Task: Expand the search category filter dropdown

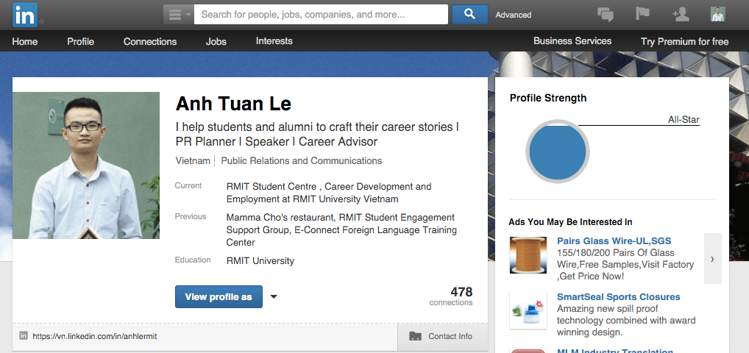Action: pyautogui.click(x=178, y=15)
